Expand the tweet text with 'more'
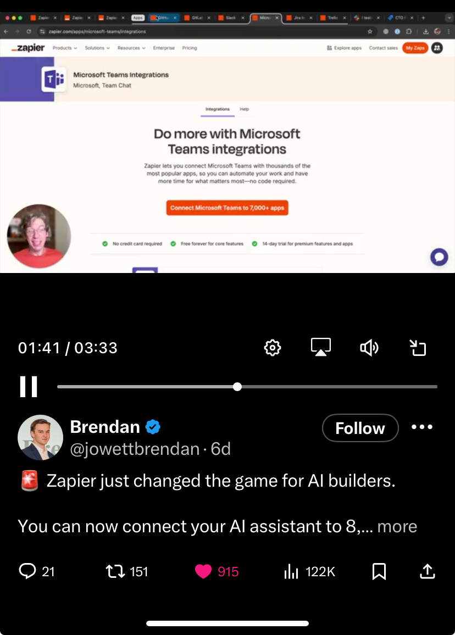Viewport: 455px width, 635px height. tap(397, 526)
